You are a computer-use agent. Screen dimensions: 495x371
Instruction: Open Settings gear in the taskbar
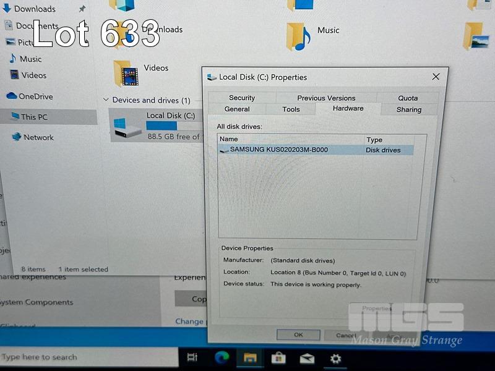[335, 359]
